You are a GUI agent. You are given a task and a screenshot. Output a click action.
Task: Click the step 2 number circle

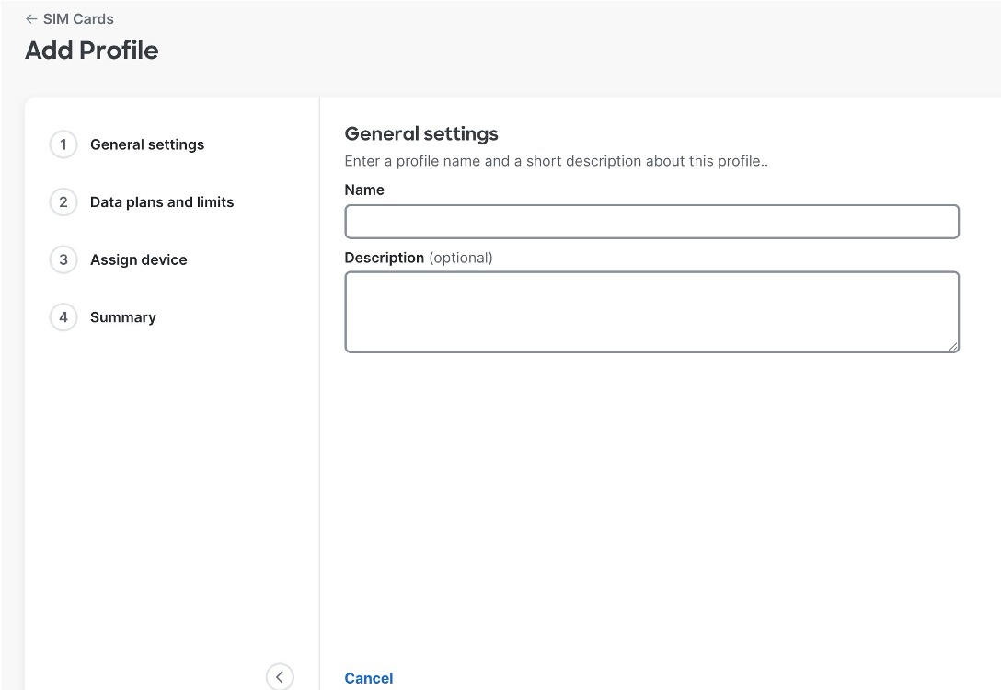[x=63, y=202]
